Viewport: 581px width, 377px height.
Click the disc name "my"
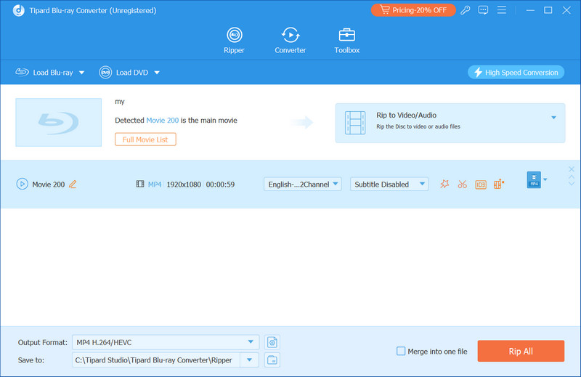tap(120, 102)
